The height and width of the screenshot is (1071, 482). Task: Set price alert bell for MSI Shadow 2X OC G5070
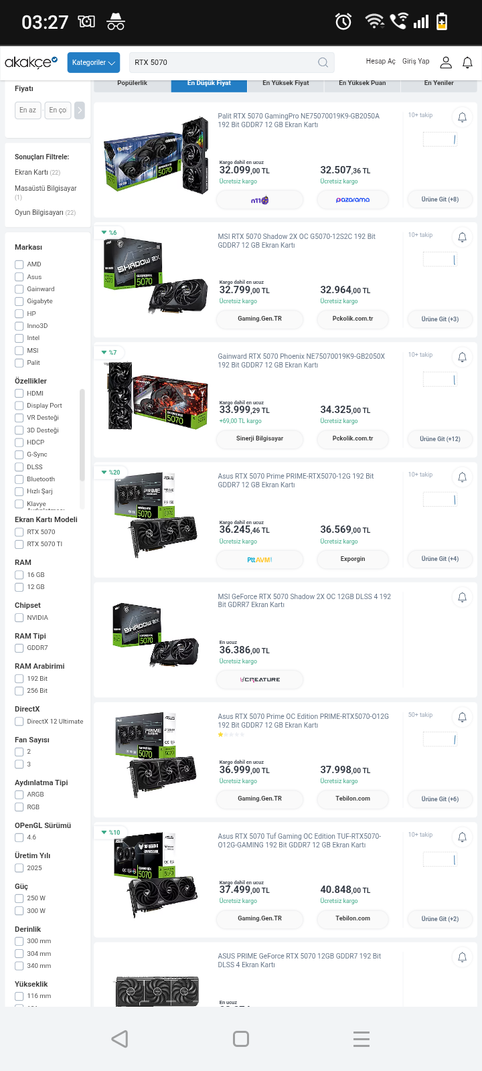coord(462,237)
